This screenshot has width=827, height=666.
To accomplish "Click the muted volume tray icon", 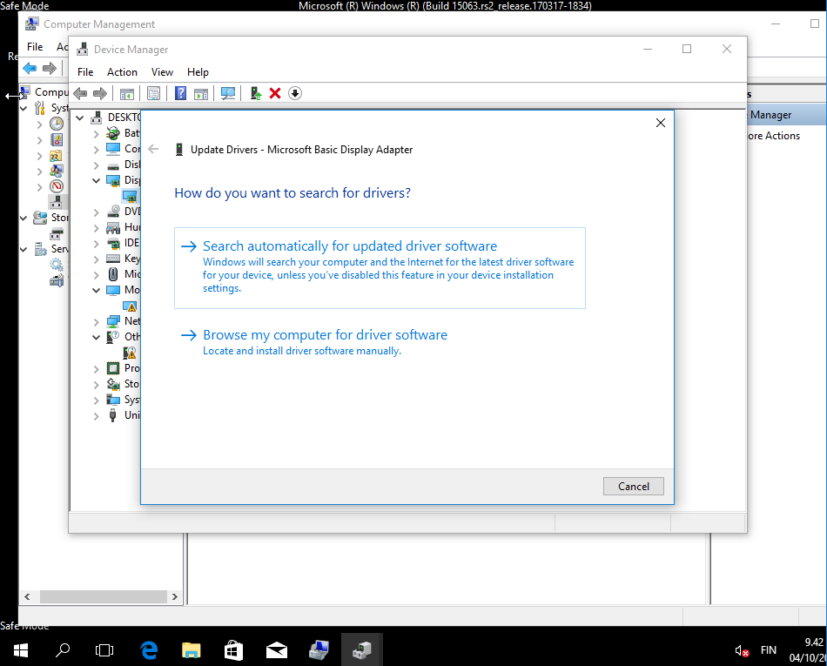I will click(x=742, y=651).
